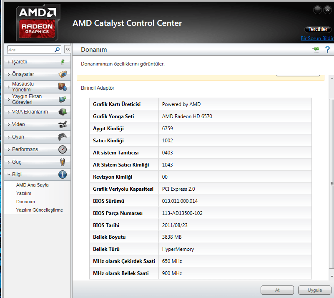The image size is (334, 298).
Task: Click the VGA Ekranlarım monitor icon
Action: coord(63,112)
